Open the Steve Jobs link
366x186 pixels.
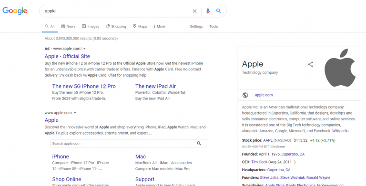click(269, 177)
